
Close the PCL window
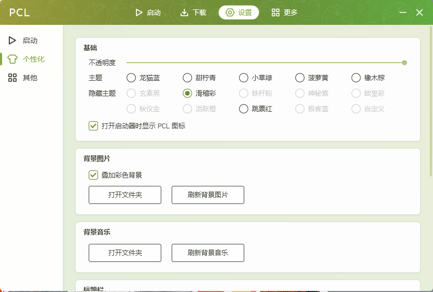point(420,12)
